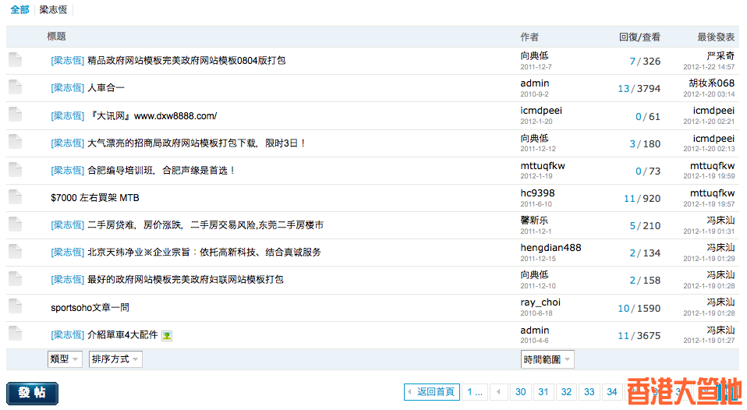Click reply count 13 for 人車合一
This screenshot has height=410, width=747.
tap(624, 89)
